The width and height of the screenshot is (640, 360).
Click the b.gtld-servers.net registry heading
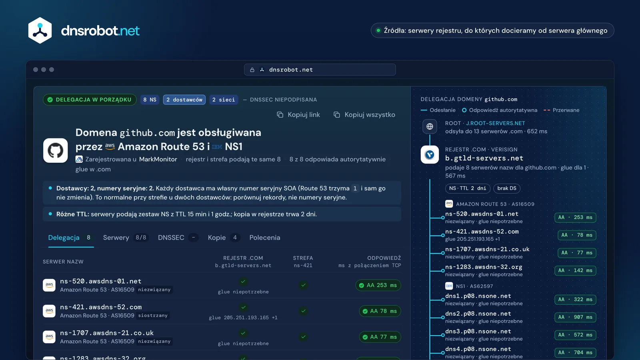484,158
